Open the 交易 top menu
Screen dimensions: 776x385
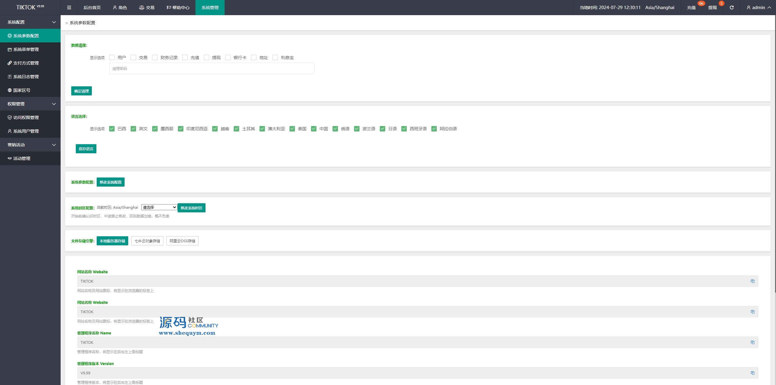tap(147, 8)
